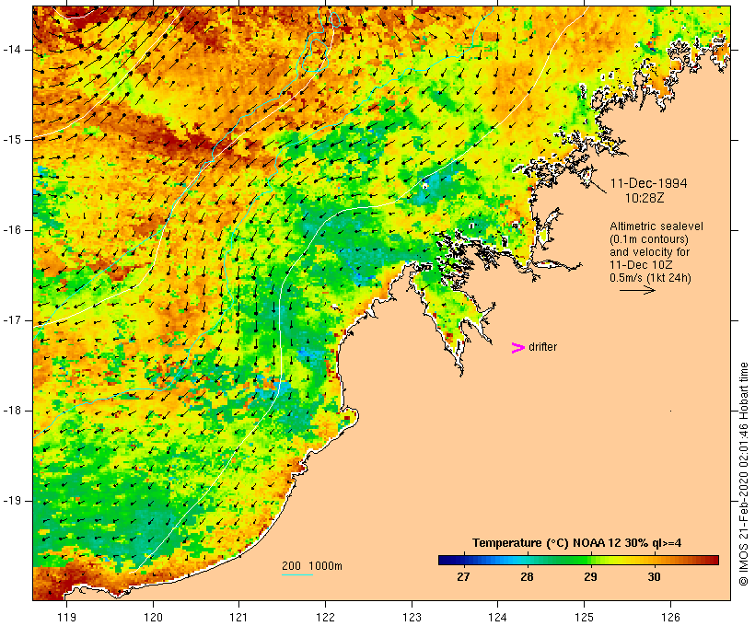Click colorbar tick label '28'
Viewport: 755px width, 626px height.
pyautogui.click(x=527, y=577)
